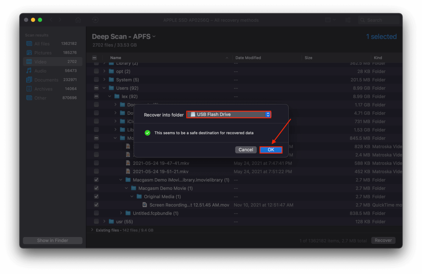Screen dimensions: 422x274
Task: Click into the Search field
Action: coord(379,20)
